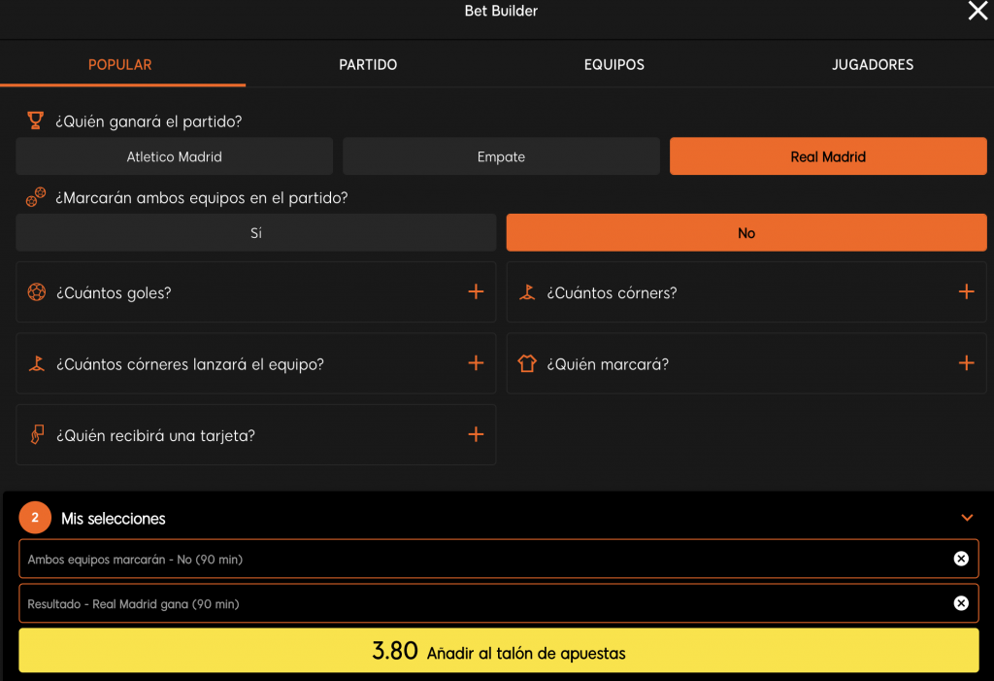The image size is (994, 681).
Task: Click the jersey icon next to ¿Quién marcará?
Action: [x=527, y=363]
